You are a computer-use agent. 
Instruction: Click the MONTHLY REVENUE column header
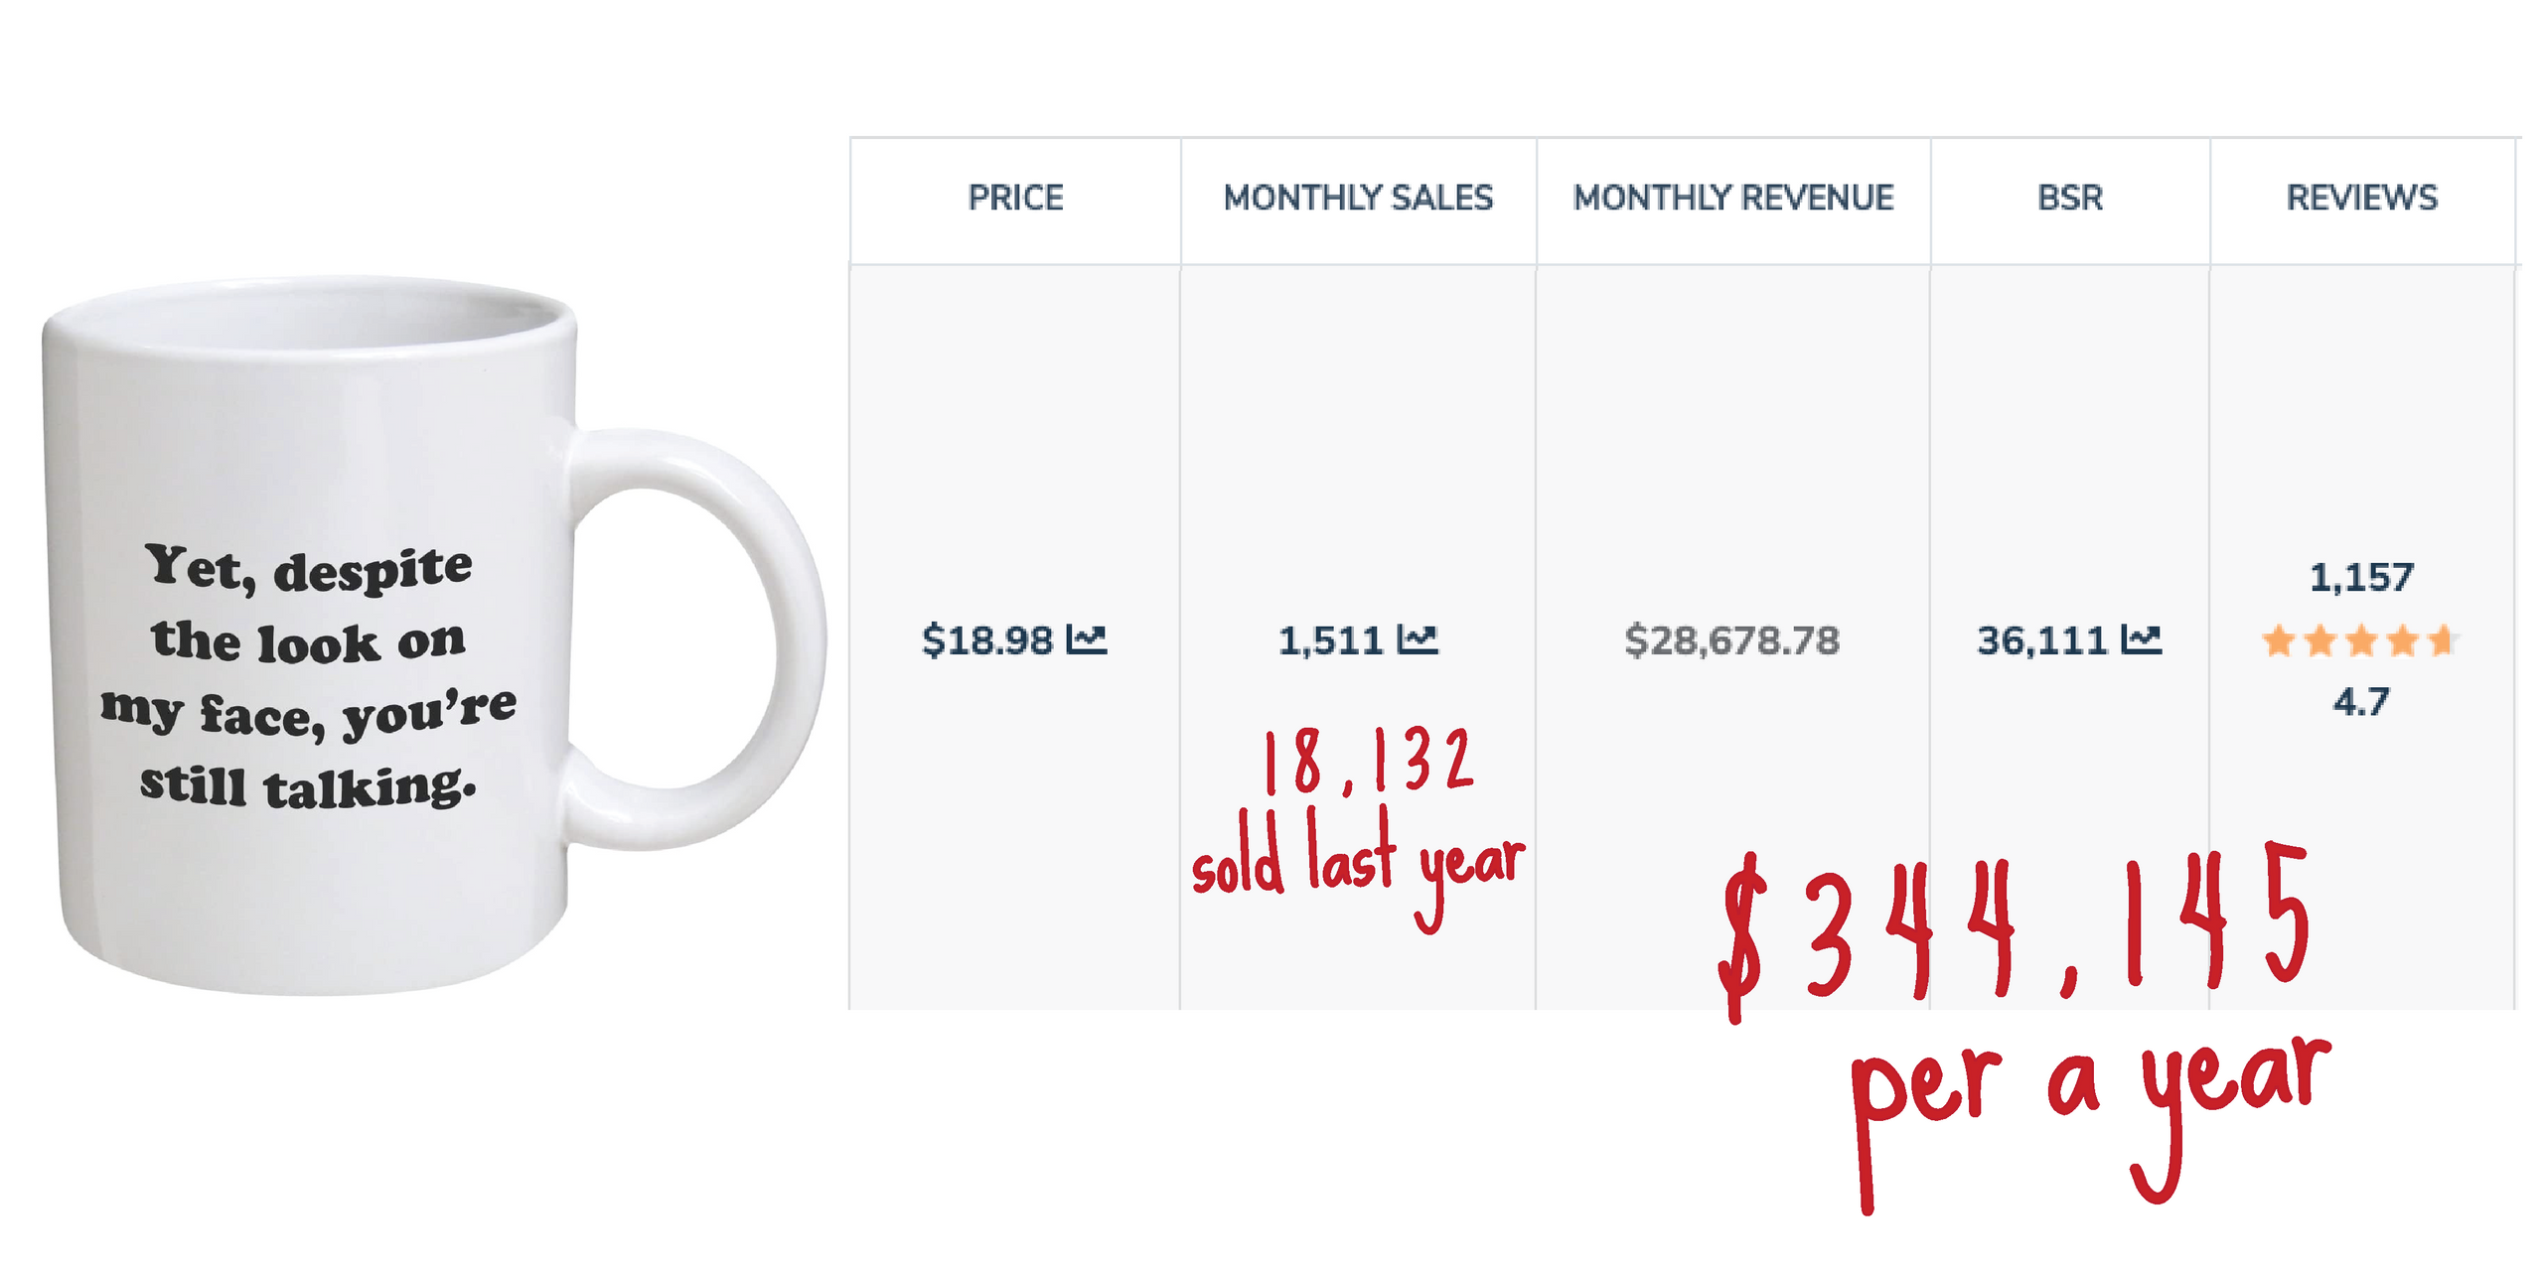[x=1733, y=198]
